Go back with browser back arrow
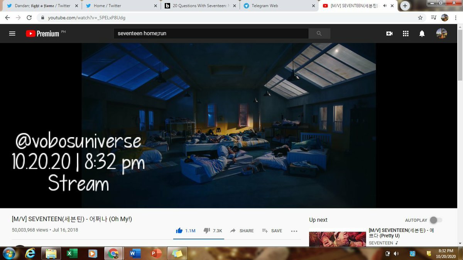 [8, 18]
